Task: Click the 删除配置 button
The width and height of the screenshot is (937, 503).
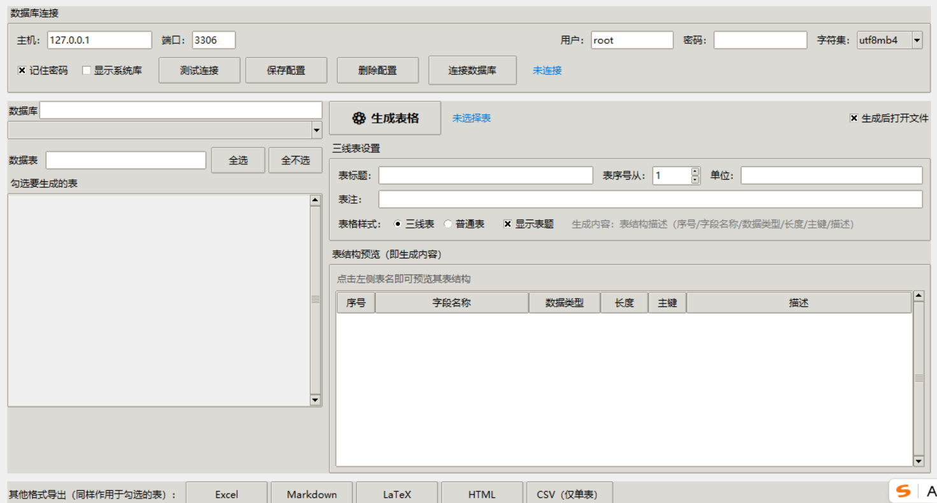Action: click(378, 71)
